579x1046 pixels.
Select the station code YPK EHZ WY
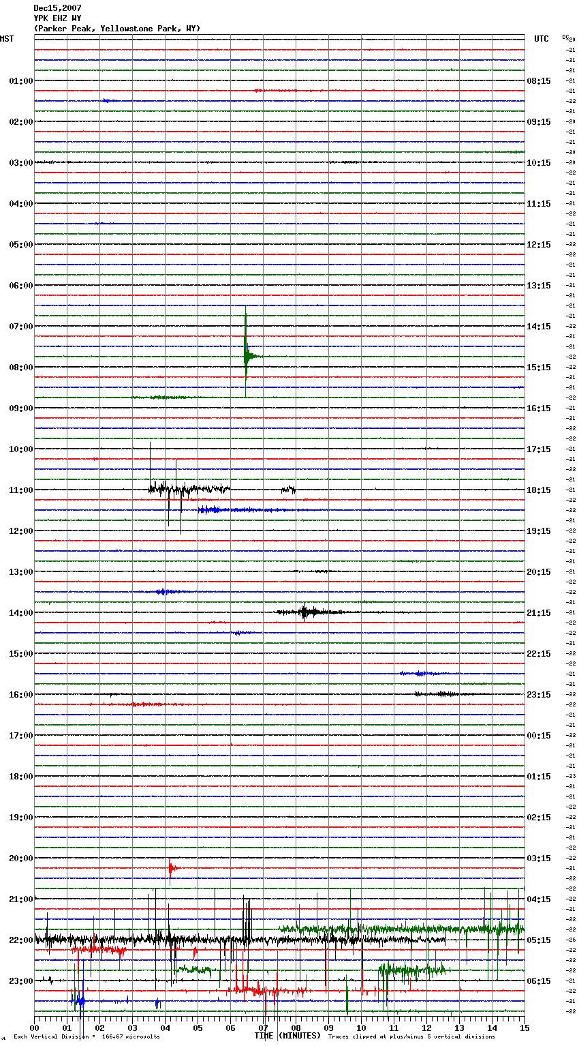pyautogui.click(x=58, y=18)
